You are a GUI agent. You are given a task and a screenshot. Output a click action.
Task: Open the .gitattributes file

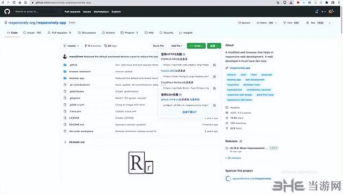(77, 92)
